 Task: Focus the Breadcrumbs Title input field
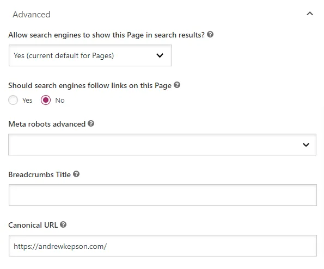(163, 195)
